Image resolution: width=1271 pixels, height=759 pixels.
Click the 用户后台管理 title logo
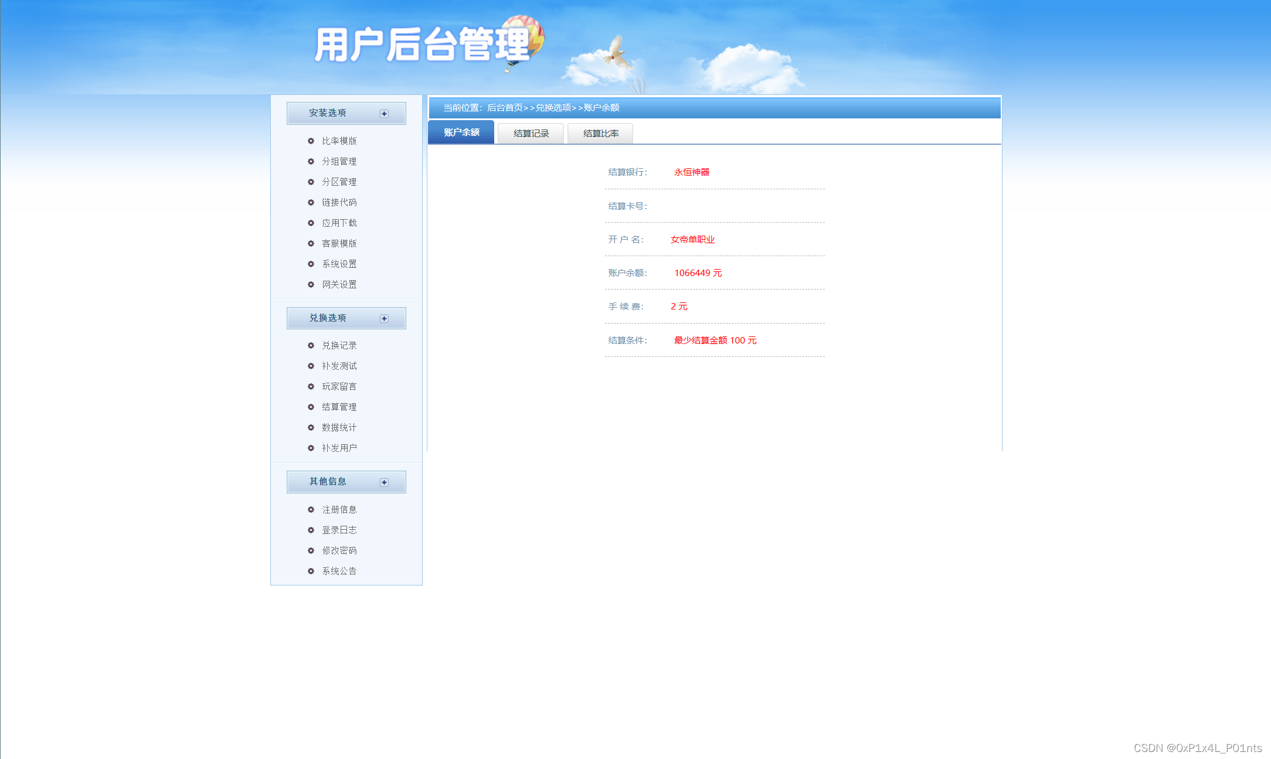[x=422, y=45]
